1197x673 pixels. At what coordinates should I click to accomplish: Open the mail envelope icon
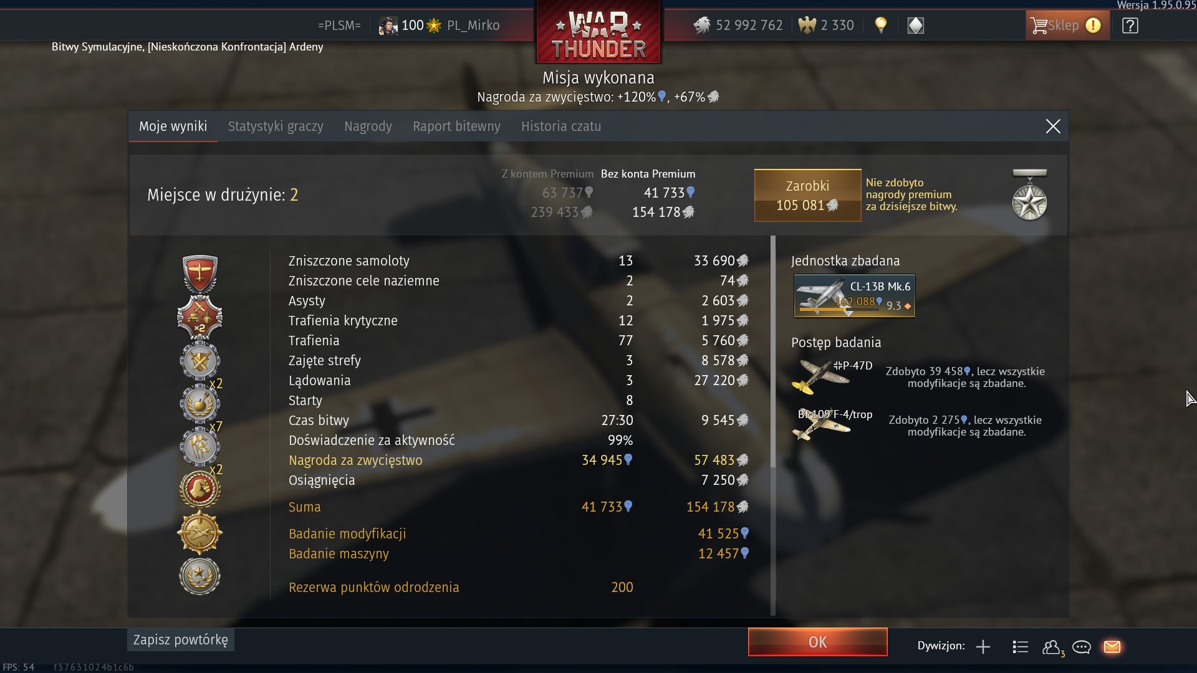(1112, 647)
